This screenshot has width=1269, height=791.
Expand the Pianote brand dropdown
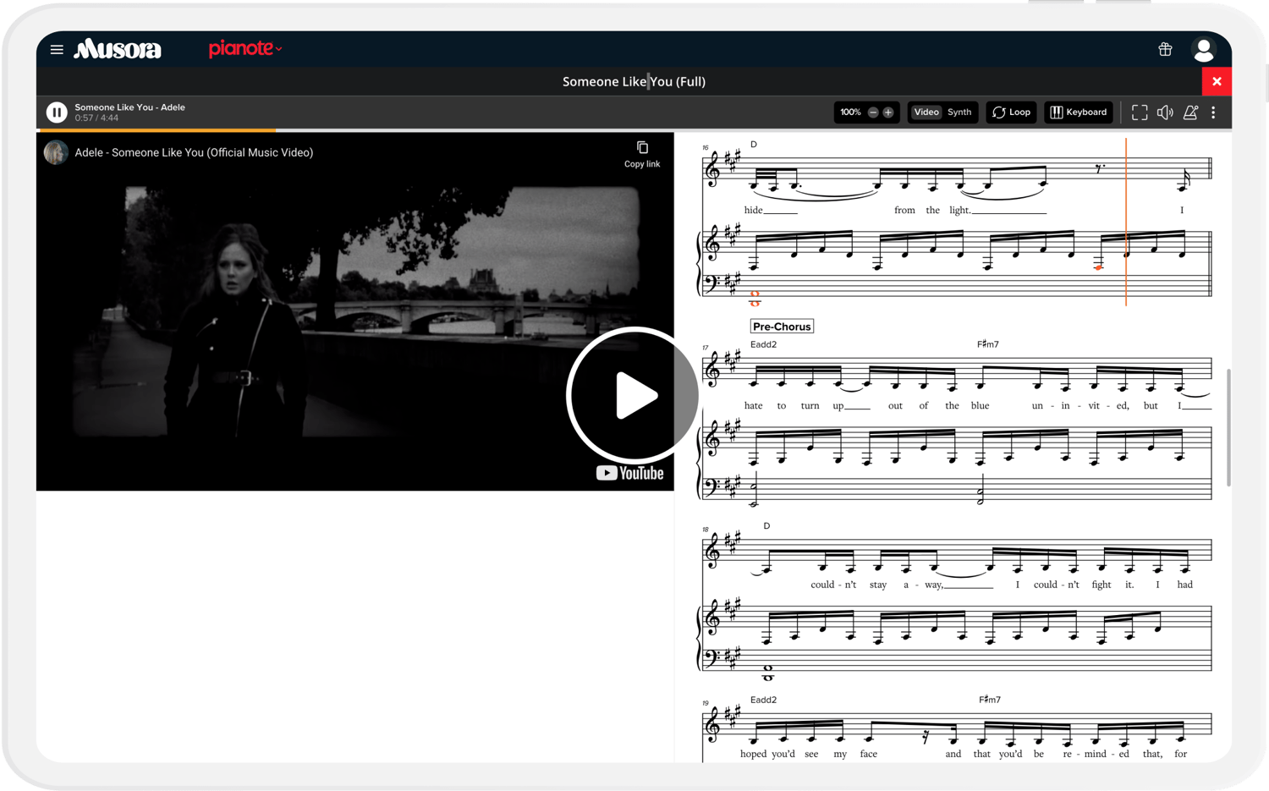pos(245,49)
